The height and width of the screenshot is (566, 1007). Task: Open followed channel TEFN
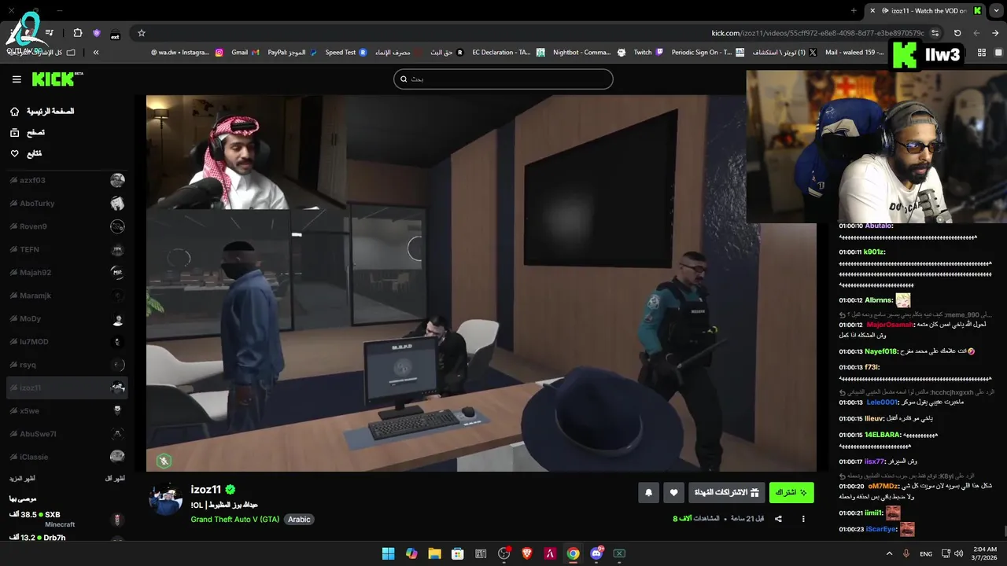tap(67, 250)
